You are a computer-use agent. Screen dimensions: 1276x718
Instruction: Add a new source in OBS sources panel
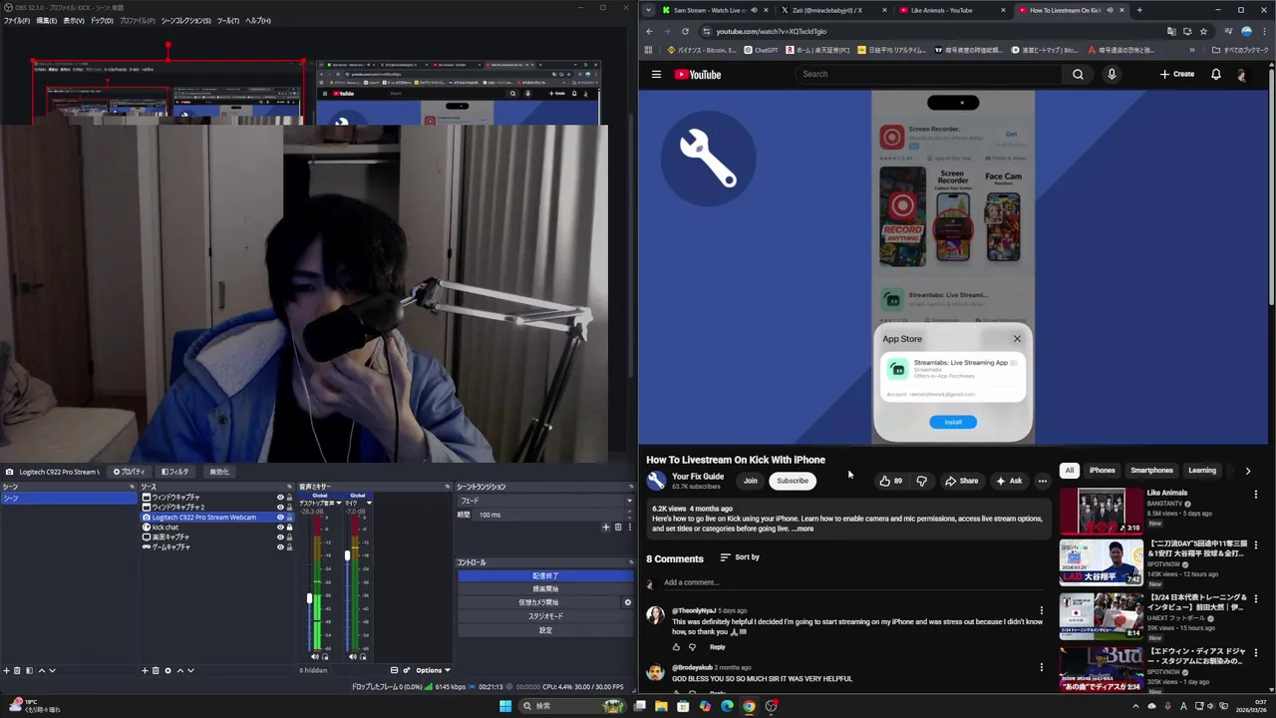145,670
